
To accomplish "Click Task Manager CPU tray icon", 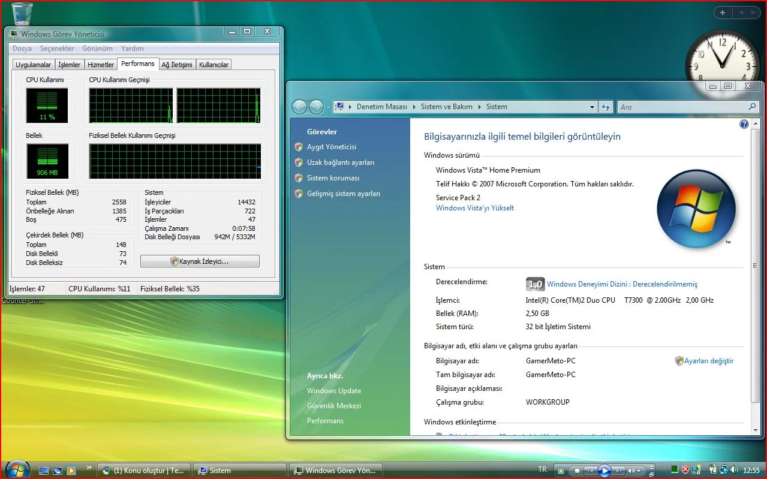I will point(675,469).
